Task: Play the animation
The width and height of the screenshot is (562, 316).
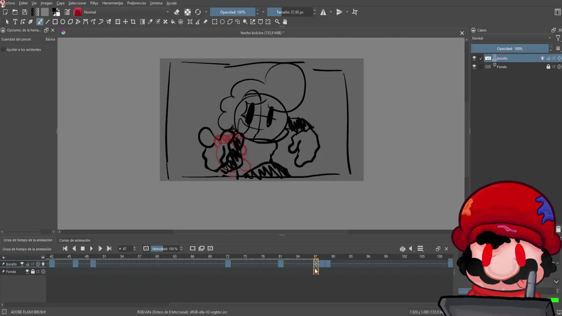Action: tap(91, 248)
